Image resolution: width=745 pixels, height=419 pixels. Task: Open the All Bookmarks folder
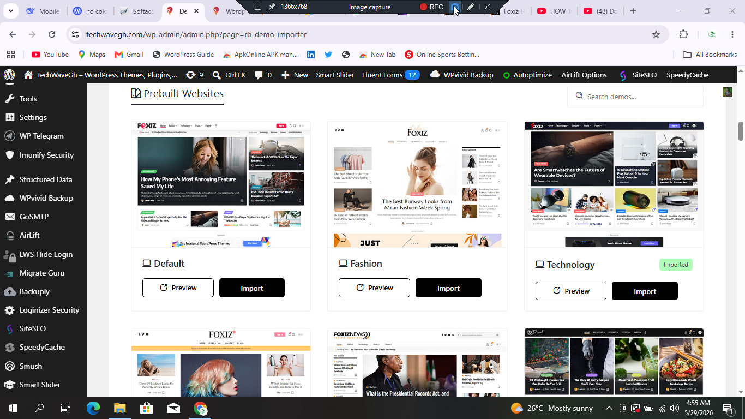710,55
